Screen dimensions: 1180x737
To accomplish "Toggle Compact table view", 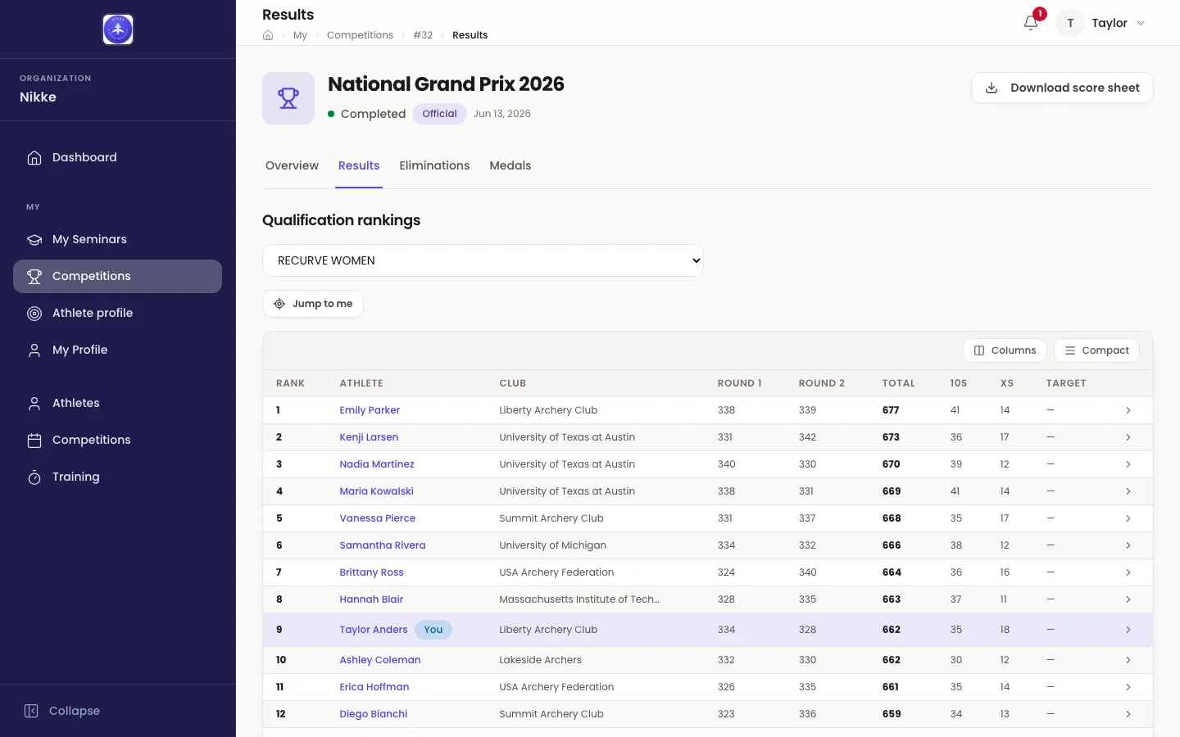I will coord(1096,350).
